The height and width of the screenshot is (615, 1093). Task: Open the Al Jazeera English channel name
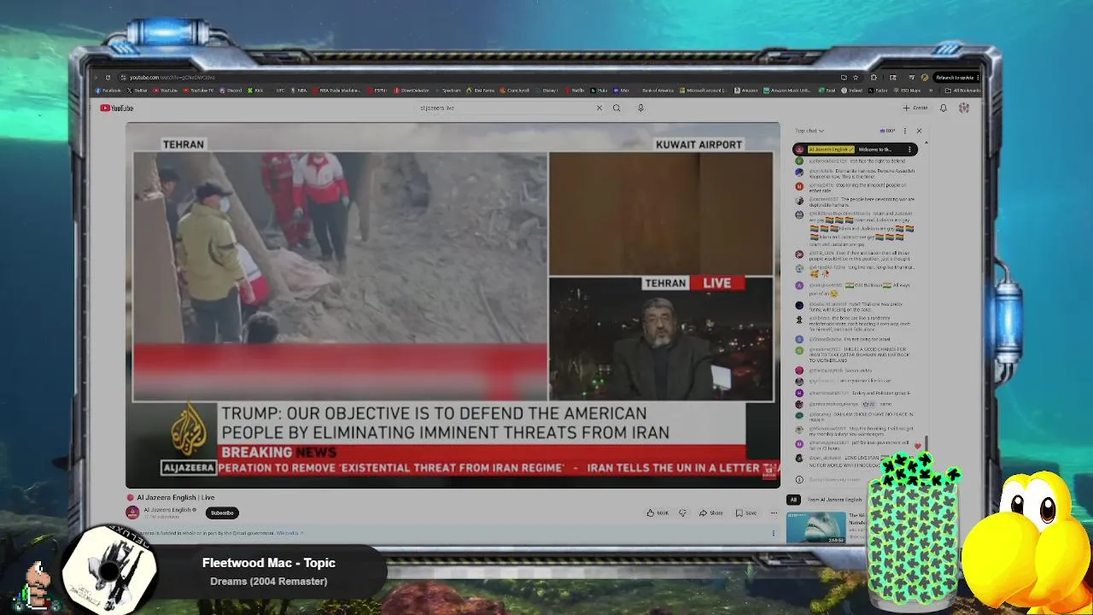coord(168,510)
